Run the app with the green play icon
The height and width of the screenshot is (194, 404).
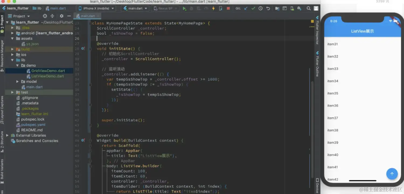point(184,9)
